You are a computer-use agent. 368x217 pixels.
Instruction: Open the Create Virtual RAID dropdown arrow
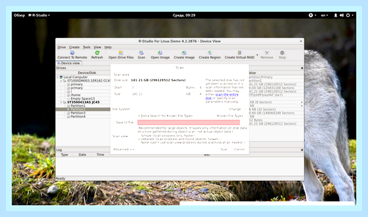pos(257,55)
